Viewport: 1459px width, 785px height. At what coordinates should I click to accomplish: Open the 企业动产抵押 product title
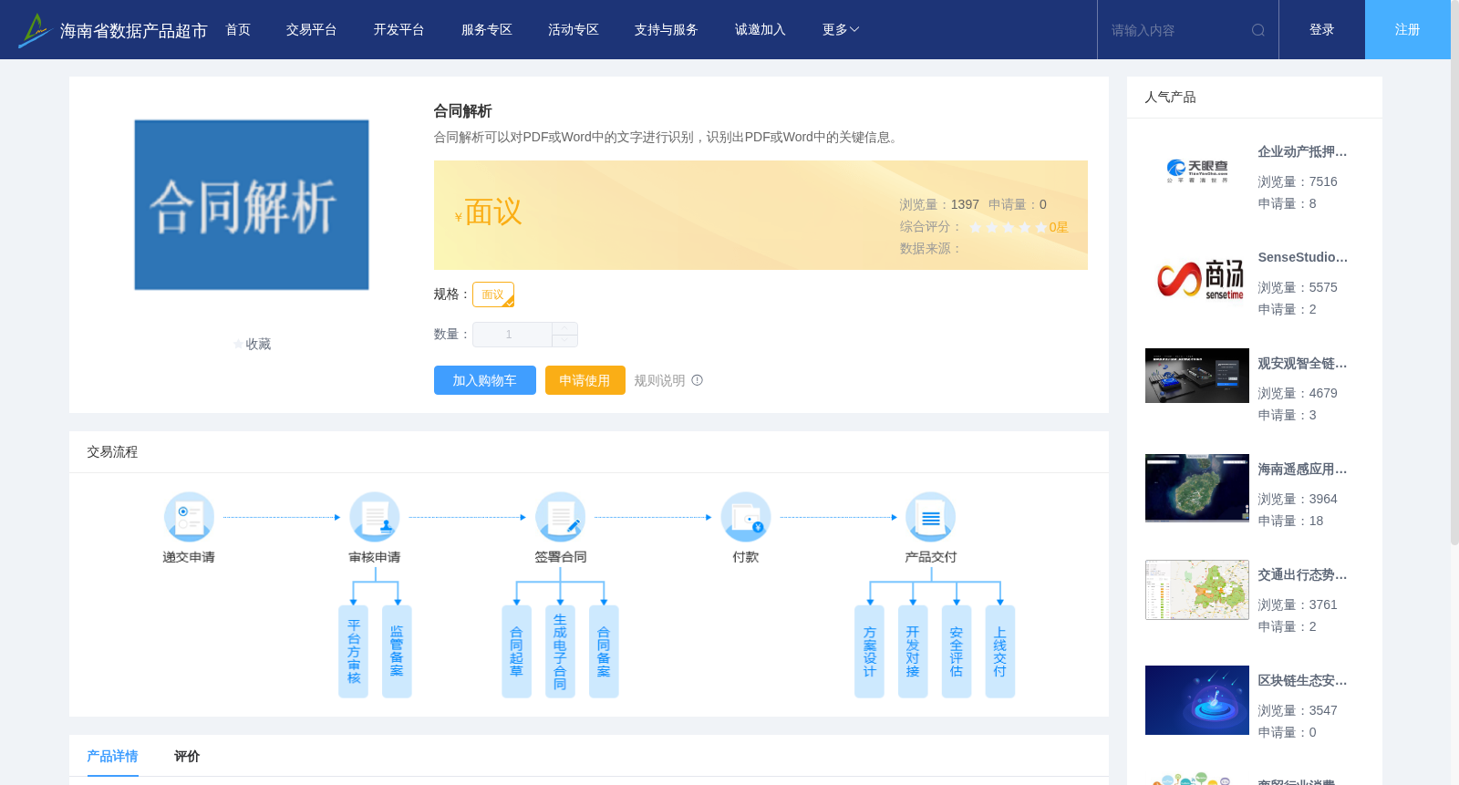point(1302,151)
